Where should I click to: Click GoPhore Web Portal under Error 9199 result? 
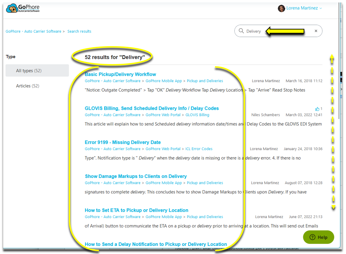163,149
